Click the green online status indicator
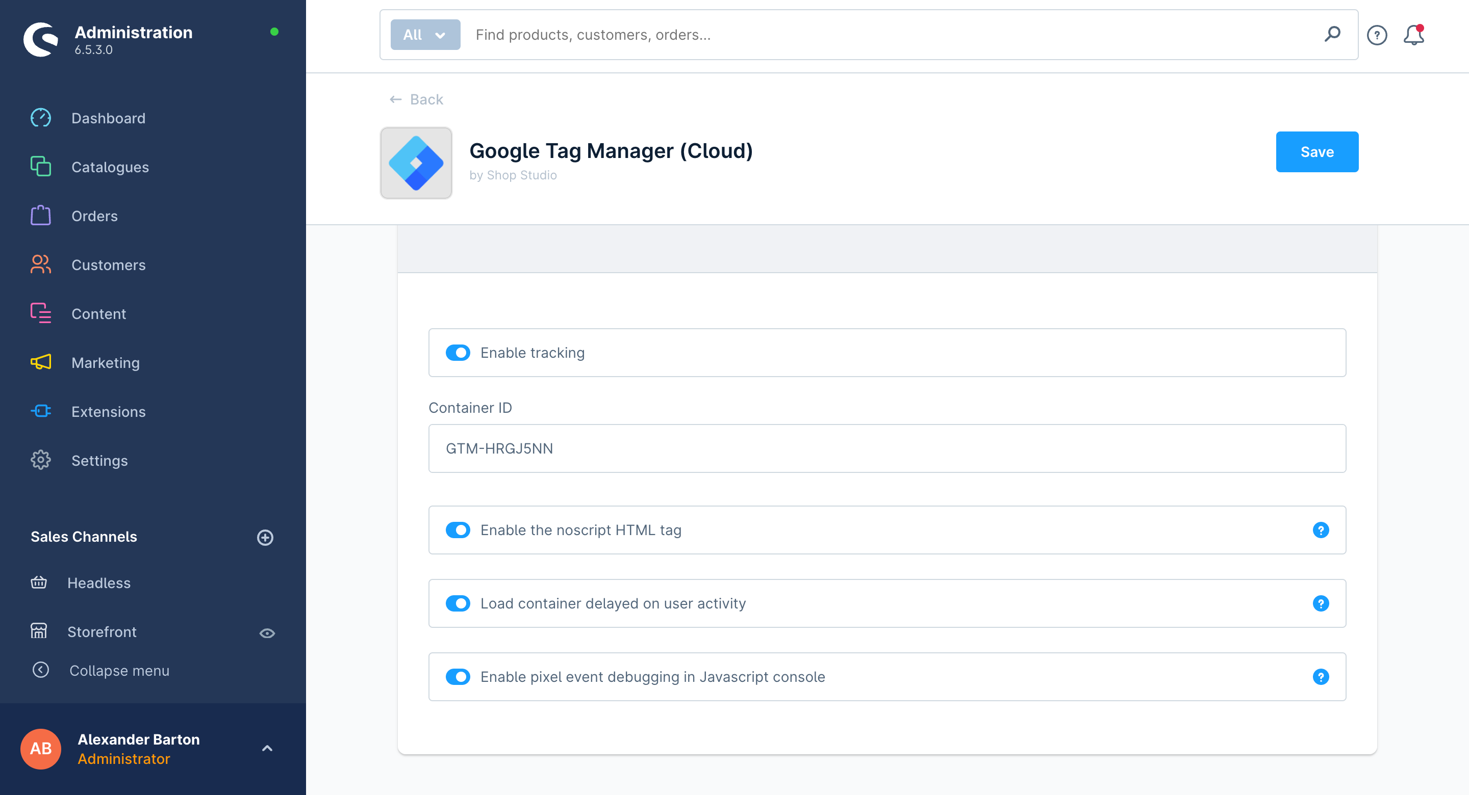 pyautogui.click(x=274, y=32)
